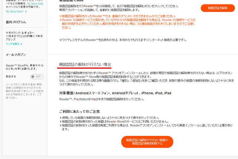Click the 対象機器 Android/iPhone line
238x159 pixels.
point(115,93)
